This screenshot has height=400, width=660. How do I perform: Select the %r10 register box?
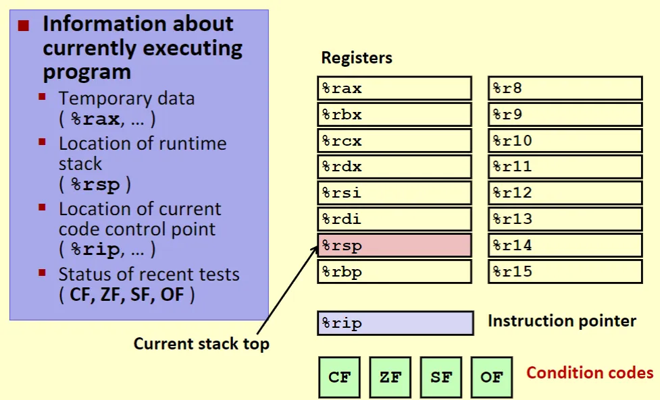[565, 141]
